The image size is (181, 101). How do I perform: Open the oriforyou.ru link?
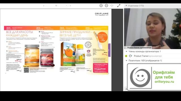coord(164,82)
